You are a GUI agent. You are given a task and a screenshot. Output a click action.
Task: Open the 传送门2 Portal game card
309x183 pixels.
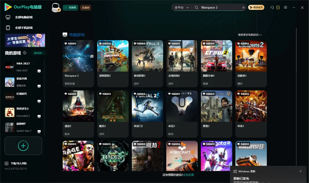click(x=147, y=114)
